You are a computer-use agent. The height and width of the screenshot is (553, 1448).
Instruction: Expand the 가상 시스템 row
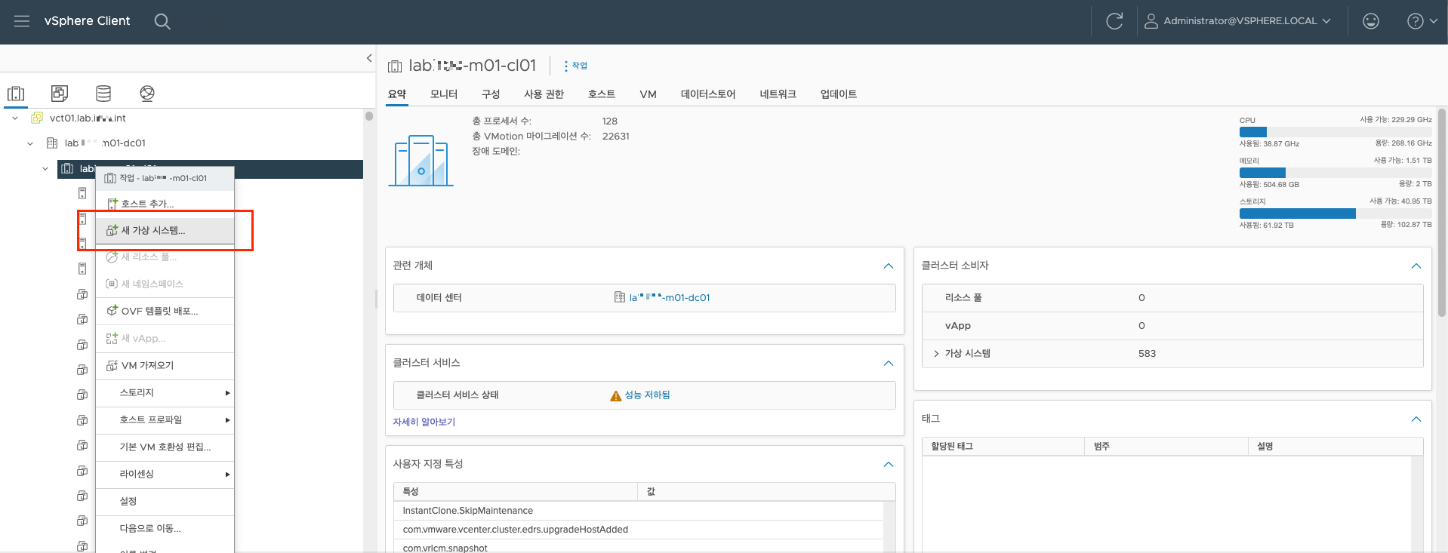[x=936, y=354]
